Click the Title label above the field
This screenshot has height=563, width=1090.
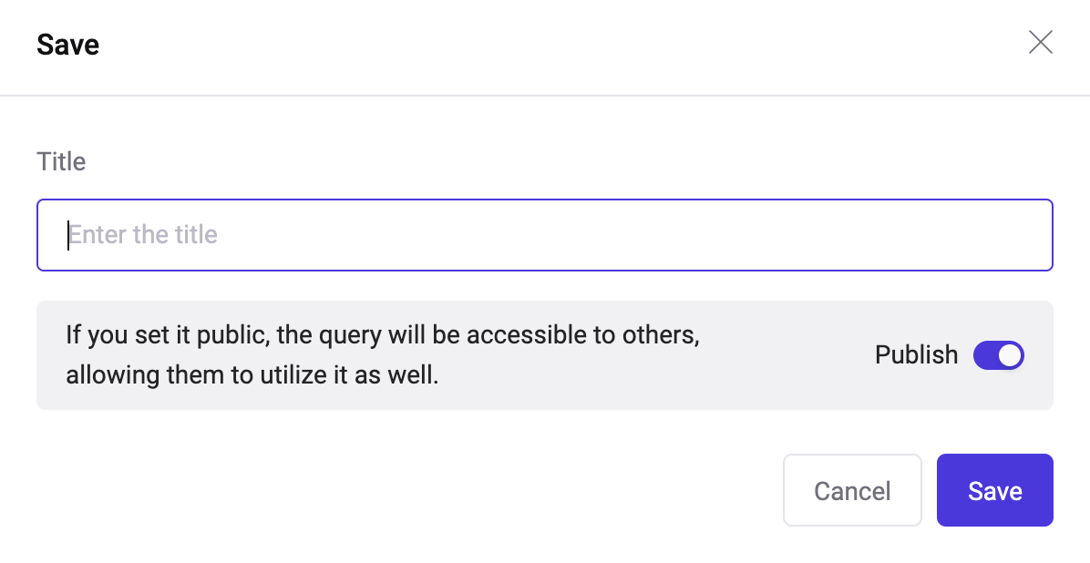(x=61, y=162)
